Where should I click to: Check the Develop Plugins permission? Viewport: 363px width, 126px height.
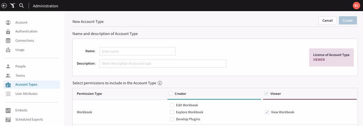pos(172,119)
